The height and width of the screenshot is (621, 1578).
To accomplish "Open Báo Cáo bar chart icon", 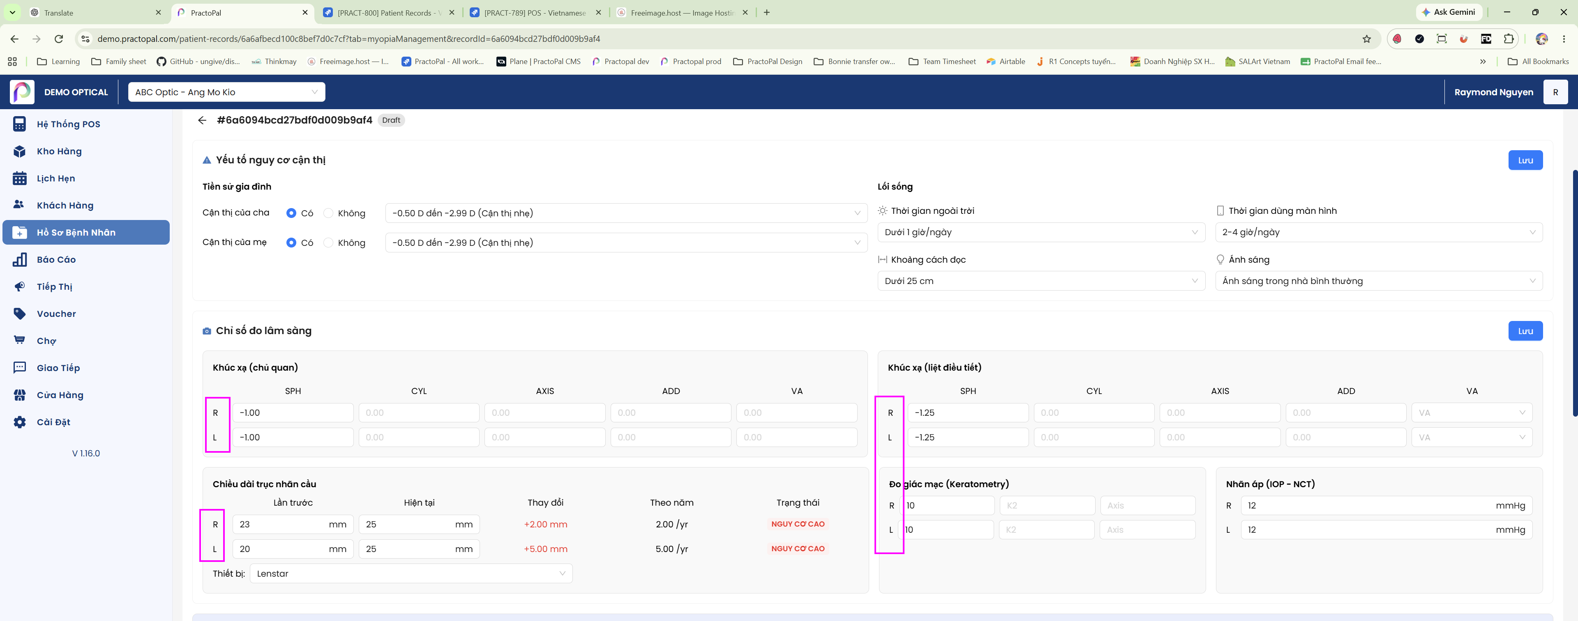I will [20, 259].
